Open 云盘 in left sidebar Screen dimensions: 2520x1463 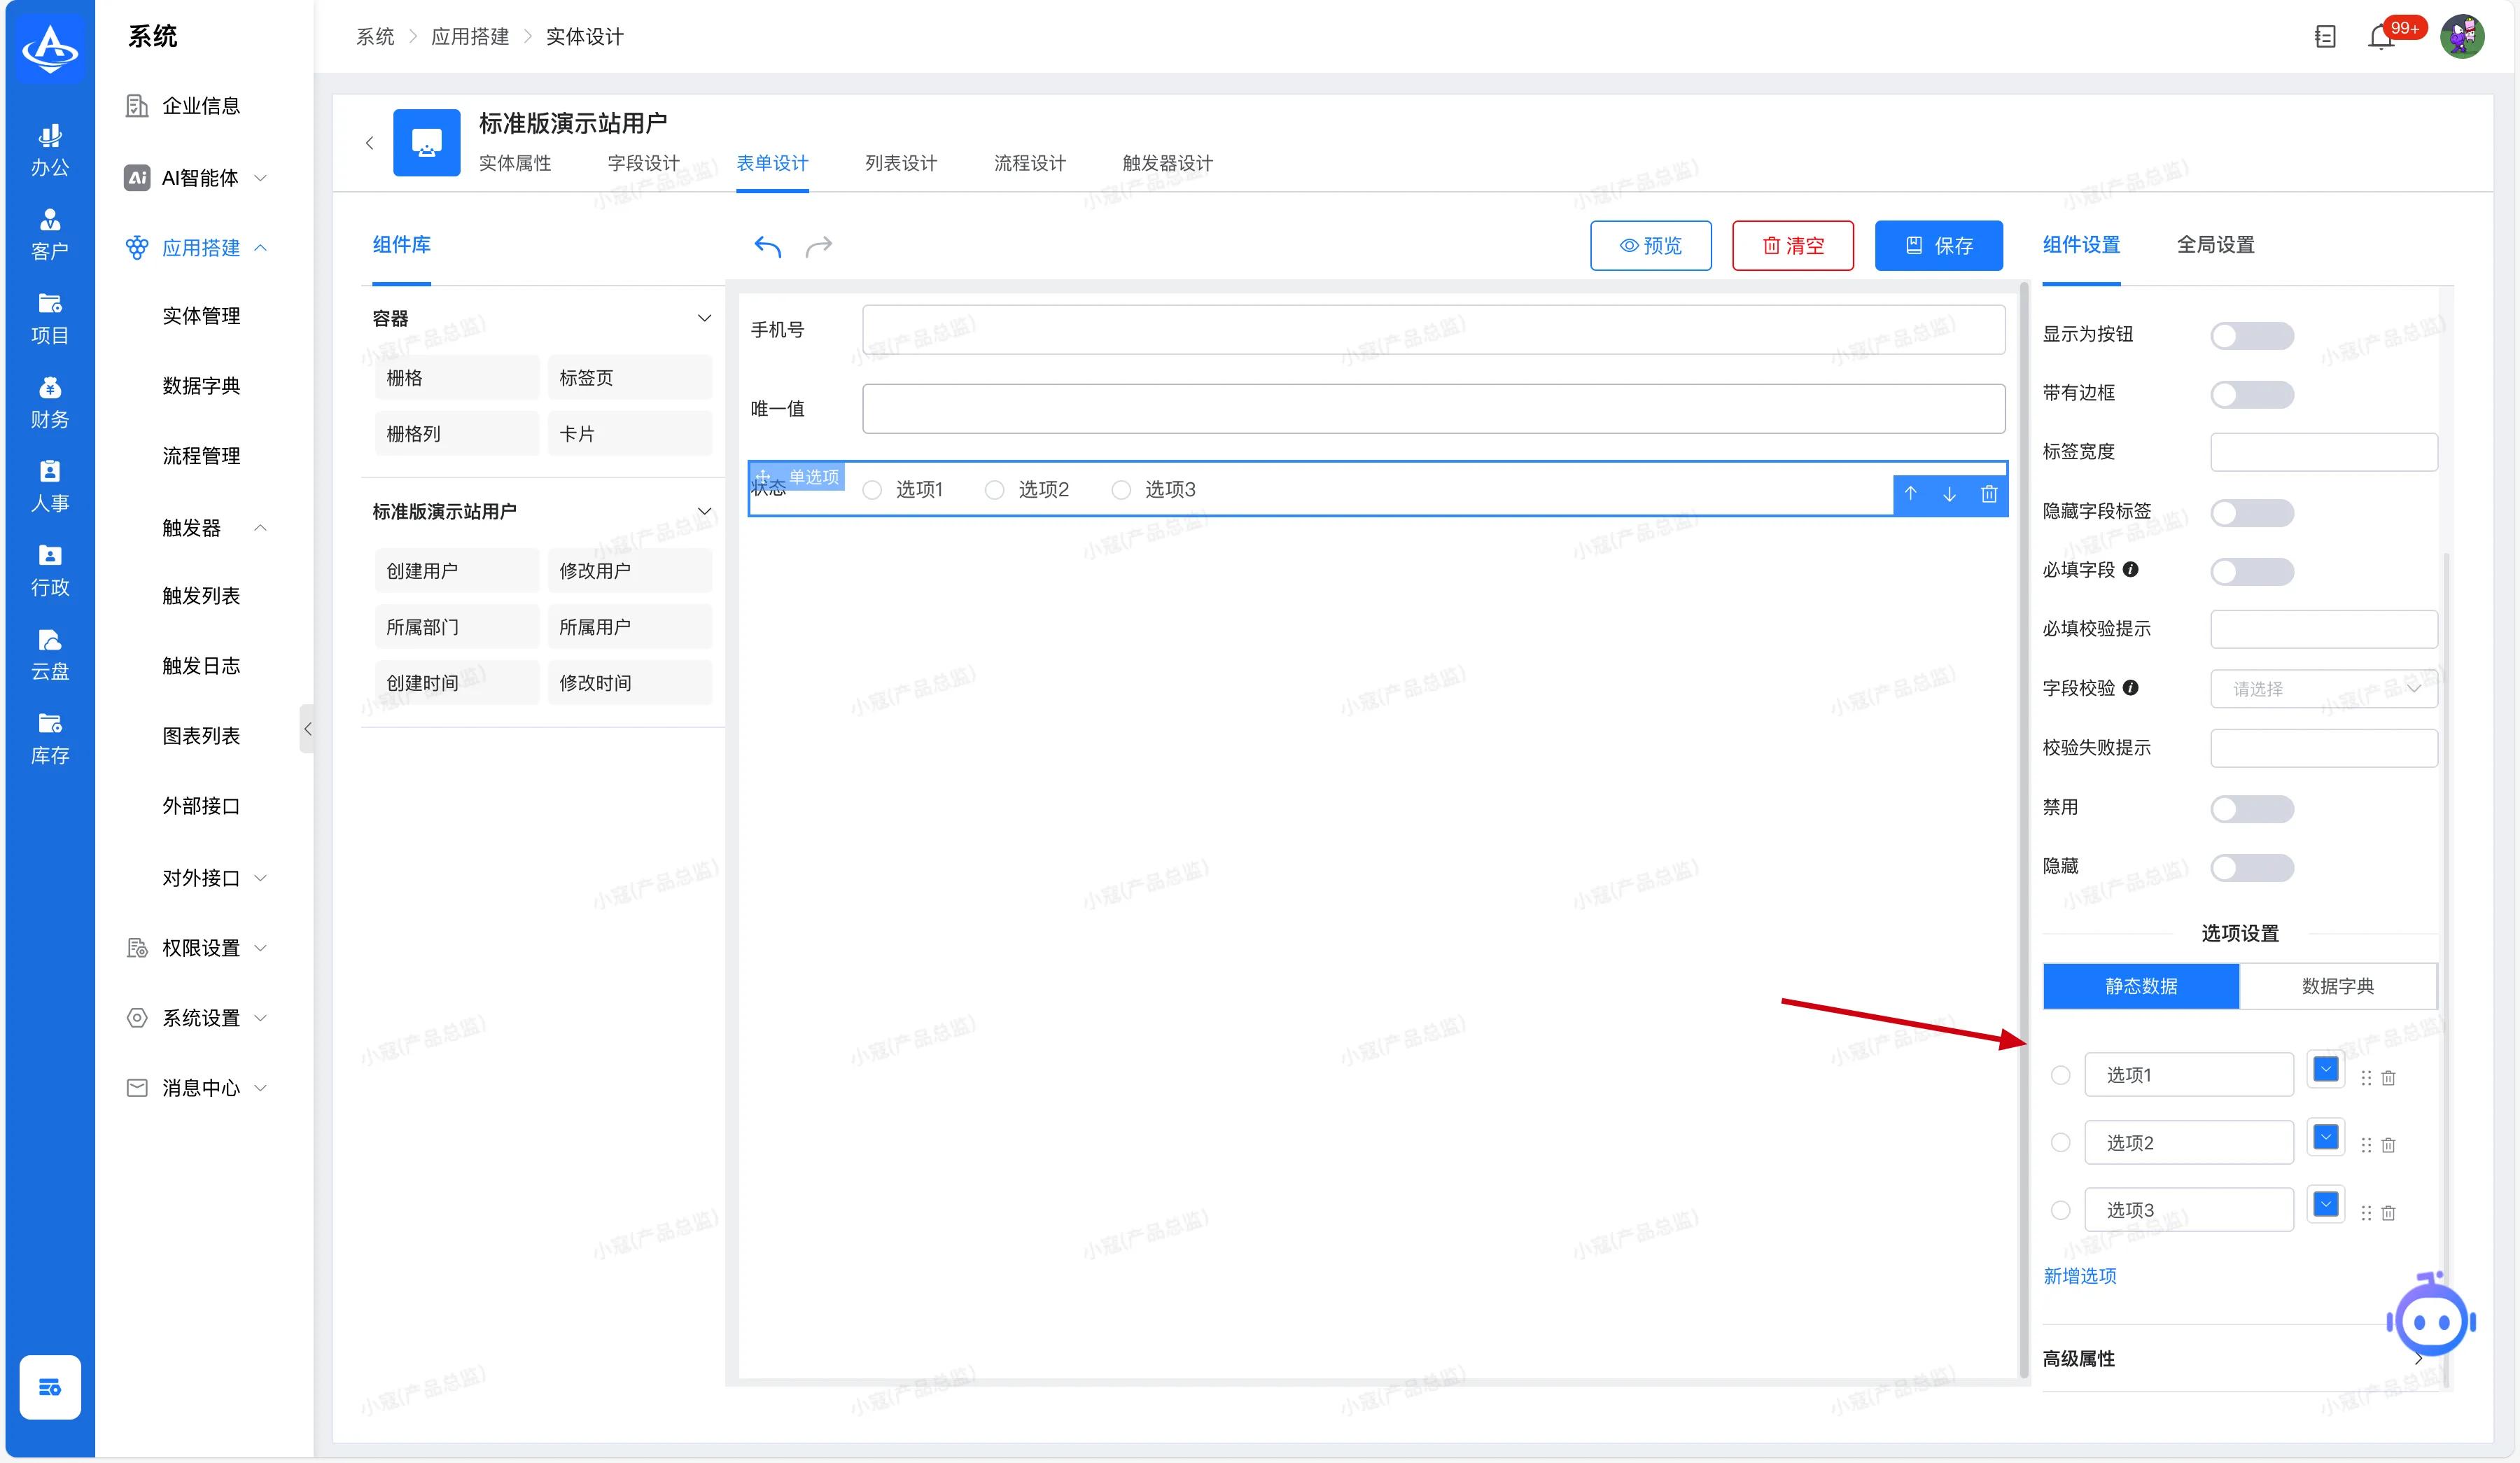tap(50, 654)
